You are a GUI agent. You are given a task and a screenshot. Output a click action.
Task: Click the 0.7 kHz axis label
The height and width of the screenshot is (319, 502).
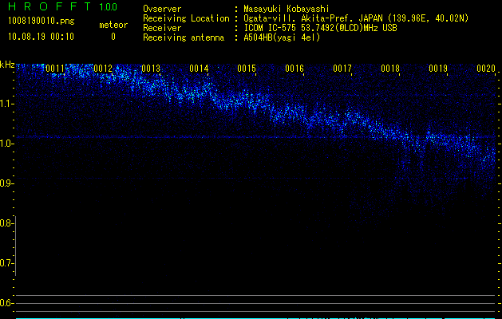pyautogui.click(x=6, y=263)
